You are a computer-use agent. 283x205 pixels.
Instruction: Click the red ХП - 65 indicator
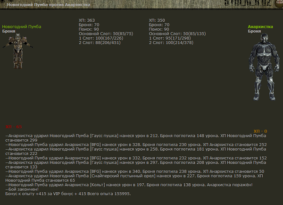13,127
